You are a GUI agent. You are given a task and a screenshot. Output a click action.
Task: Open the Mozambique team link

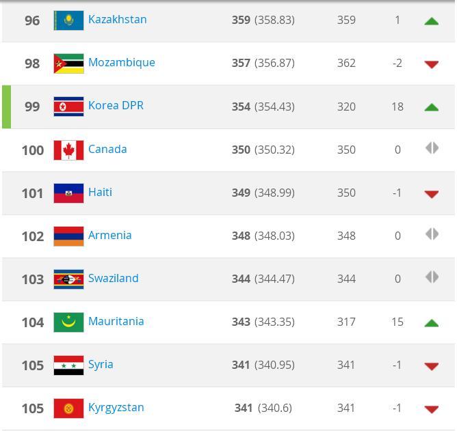tap(122, 63)
